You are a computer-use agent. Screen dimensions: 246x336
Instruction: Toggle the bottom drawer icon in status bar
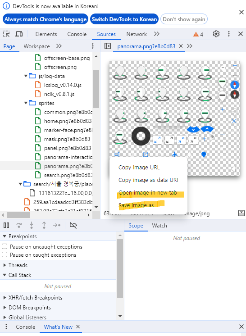coord(241,213)
